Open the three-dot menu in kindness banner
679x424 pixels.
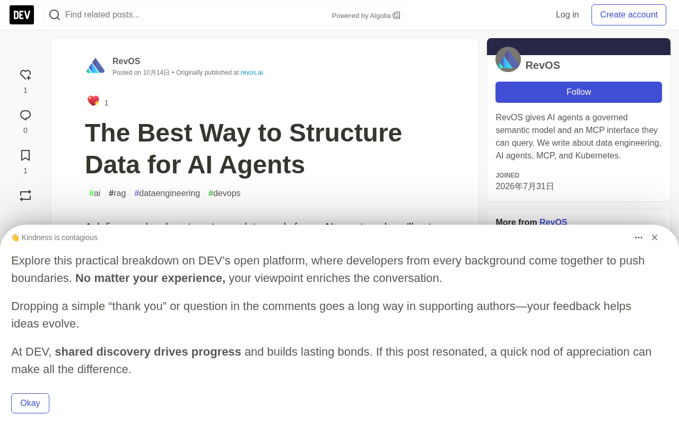click(639, 237)
